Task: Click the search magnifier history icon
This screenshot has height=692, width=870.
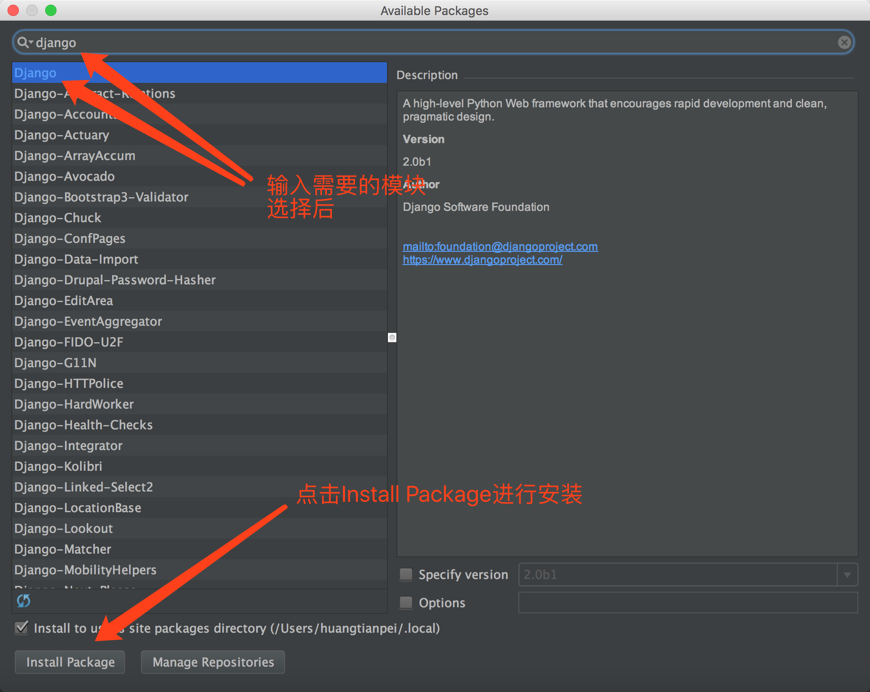Action: [24, 42]
